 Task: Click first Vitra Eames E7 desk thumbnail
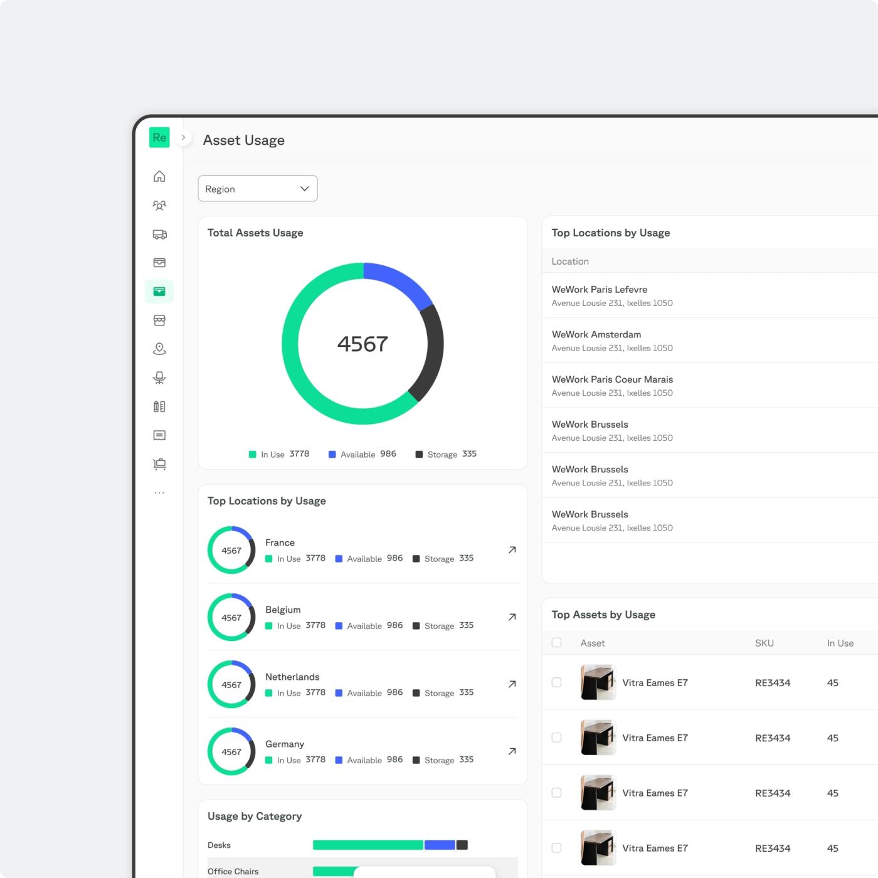[x=598, y=682]
